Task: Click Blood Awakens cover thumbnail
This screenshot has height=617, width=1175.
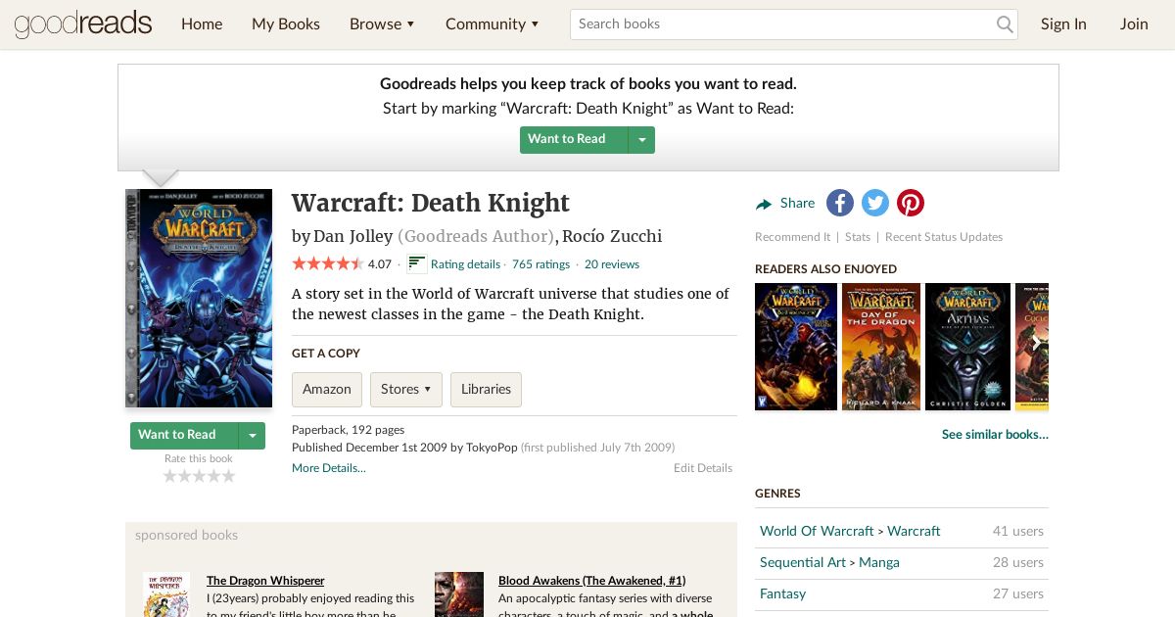Action: click(x=459, y=594)
